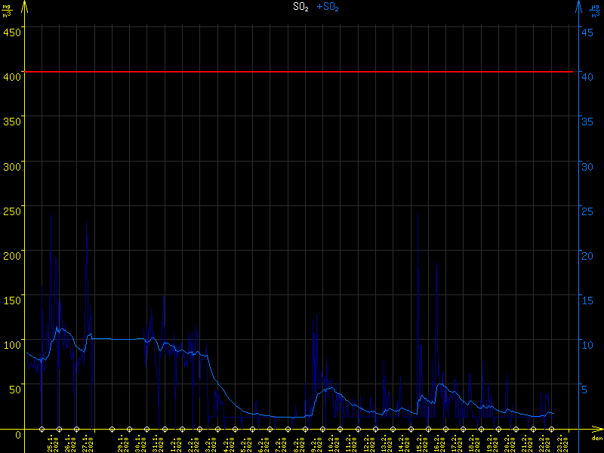Click the circle marker above date 22.2.2020

click(x=533, y=430)
